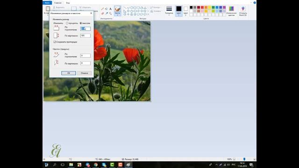299x168 pixels.
Task: Select the Text tool (letter A)
Action: coord(110,9)
